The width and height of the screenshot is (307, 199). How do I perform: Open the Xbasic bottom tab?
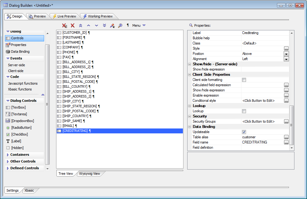[29, 191]
